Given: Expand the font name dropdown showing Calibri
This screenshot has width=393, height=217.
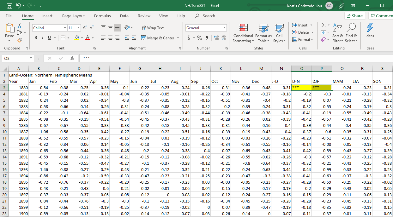Looking at the screenshot, I should 64,28.
